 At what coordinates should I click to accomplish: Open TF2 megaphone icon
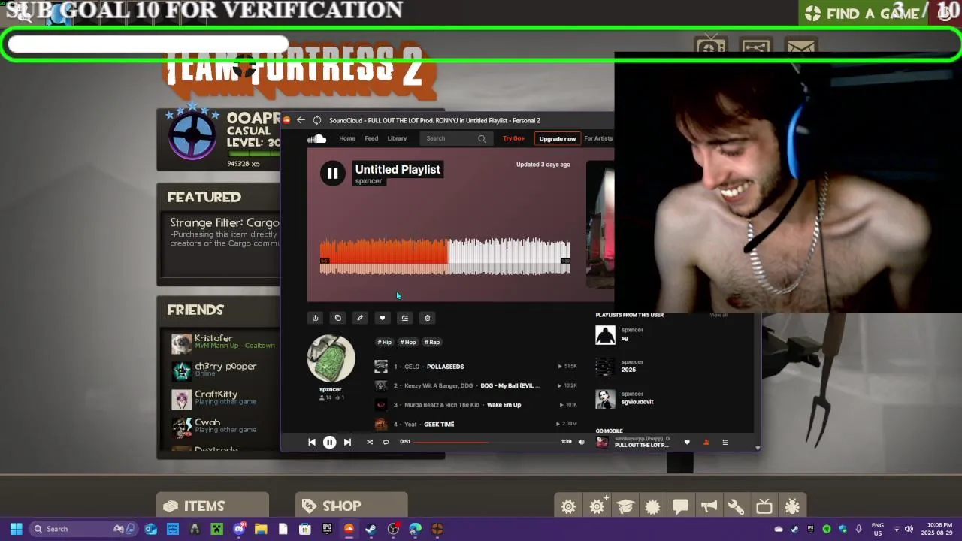pos(708,506)
